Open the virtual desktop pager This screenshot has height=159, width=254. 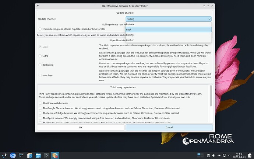click(200, 155)
